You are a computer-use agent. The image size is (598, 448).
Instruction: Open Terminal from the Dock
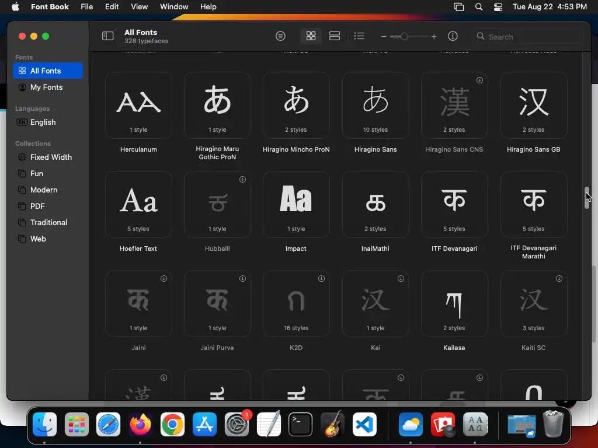[300, 425]
